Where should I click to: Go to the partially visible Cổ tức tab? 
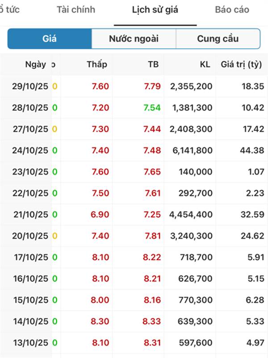[x=10, y=10]
